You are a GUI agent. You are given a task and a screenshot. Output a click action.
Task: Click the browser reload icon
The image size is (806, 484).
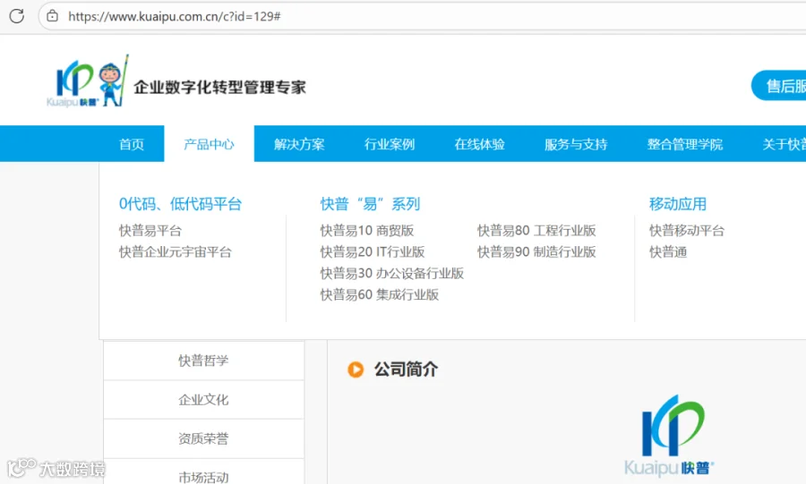click(x=16, y=16)
